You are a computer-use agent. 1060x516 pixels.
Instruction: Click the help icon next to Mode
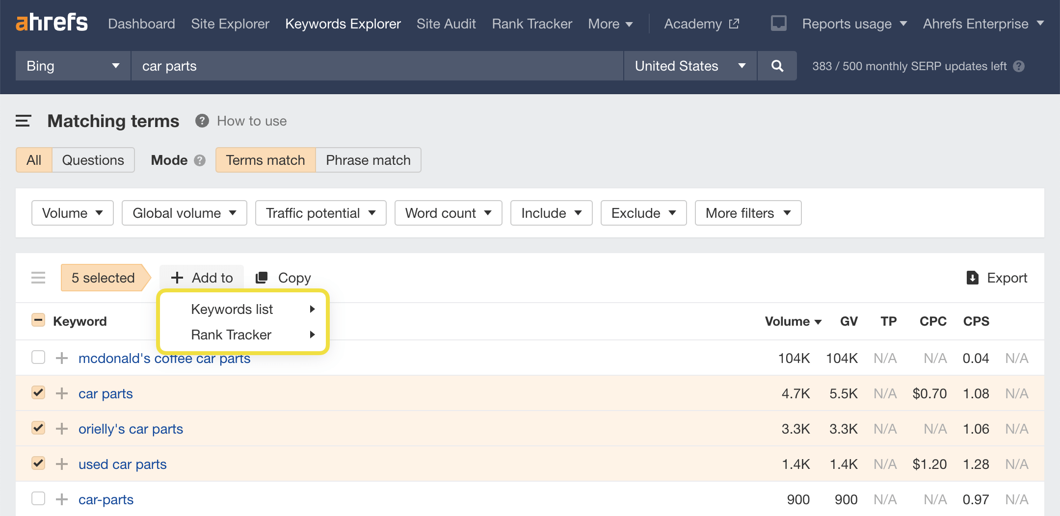[x=200, y=160]
